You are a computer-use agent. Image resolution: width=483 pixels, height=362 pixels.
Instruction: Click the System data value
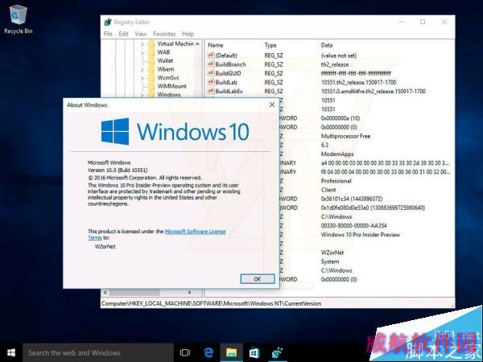click(330, 261)
